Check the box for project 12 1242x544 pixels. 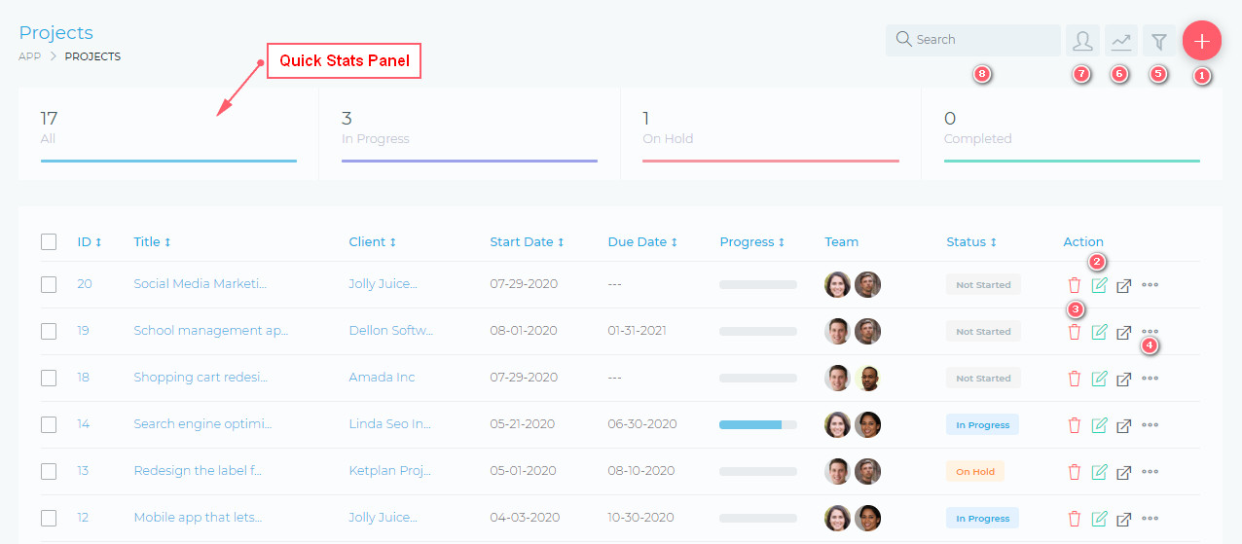coord(49,518)
